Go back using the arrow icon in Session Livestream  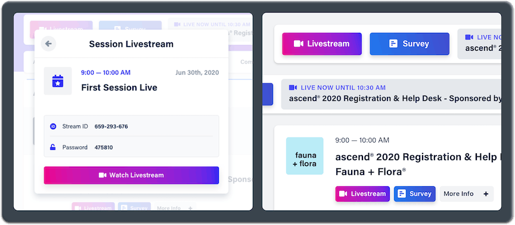(49, 44)
